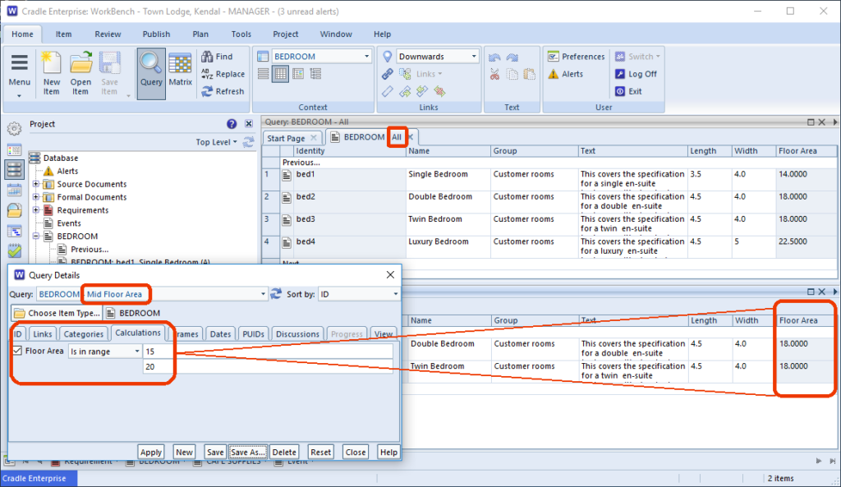Click the Log Off icon

621,74
